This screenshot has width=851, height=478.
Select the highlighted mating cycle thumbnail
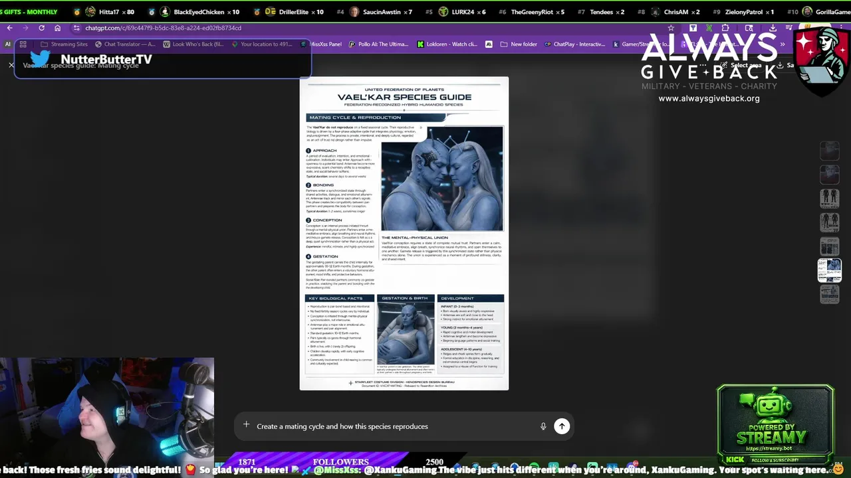[x=829, y=270]
